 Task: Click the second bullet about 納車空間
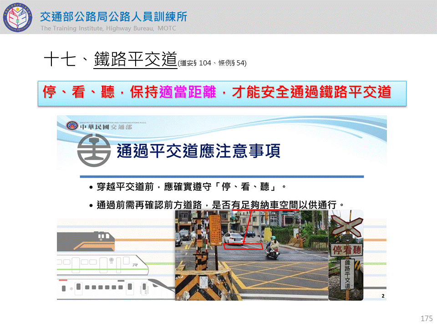coord(219,204)
